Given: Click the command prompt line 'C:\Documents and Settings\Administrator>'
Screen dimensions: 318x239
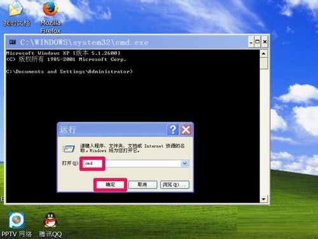Looking at the screenshot, I should click(x=69, y=71).
